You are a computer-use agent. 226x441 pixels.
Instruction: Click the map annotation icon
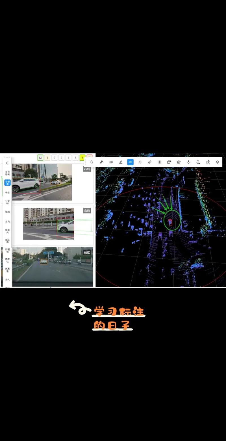207,162
